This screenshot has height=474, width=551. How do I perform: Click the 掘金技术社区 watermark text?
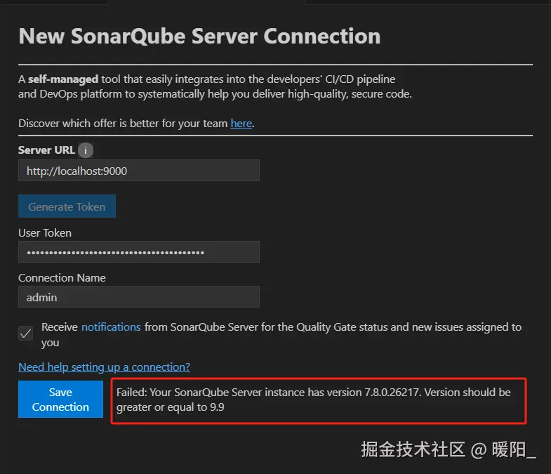pos(413,449)
